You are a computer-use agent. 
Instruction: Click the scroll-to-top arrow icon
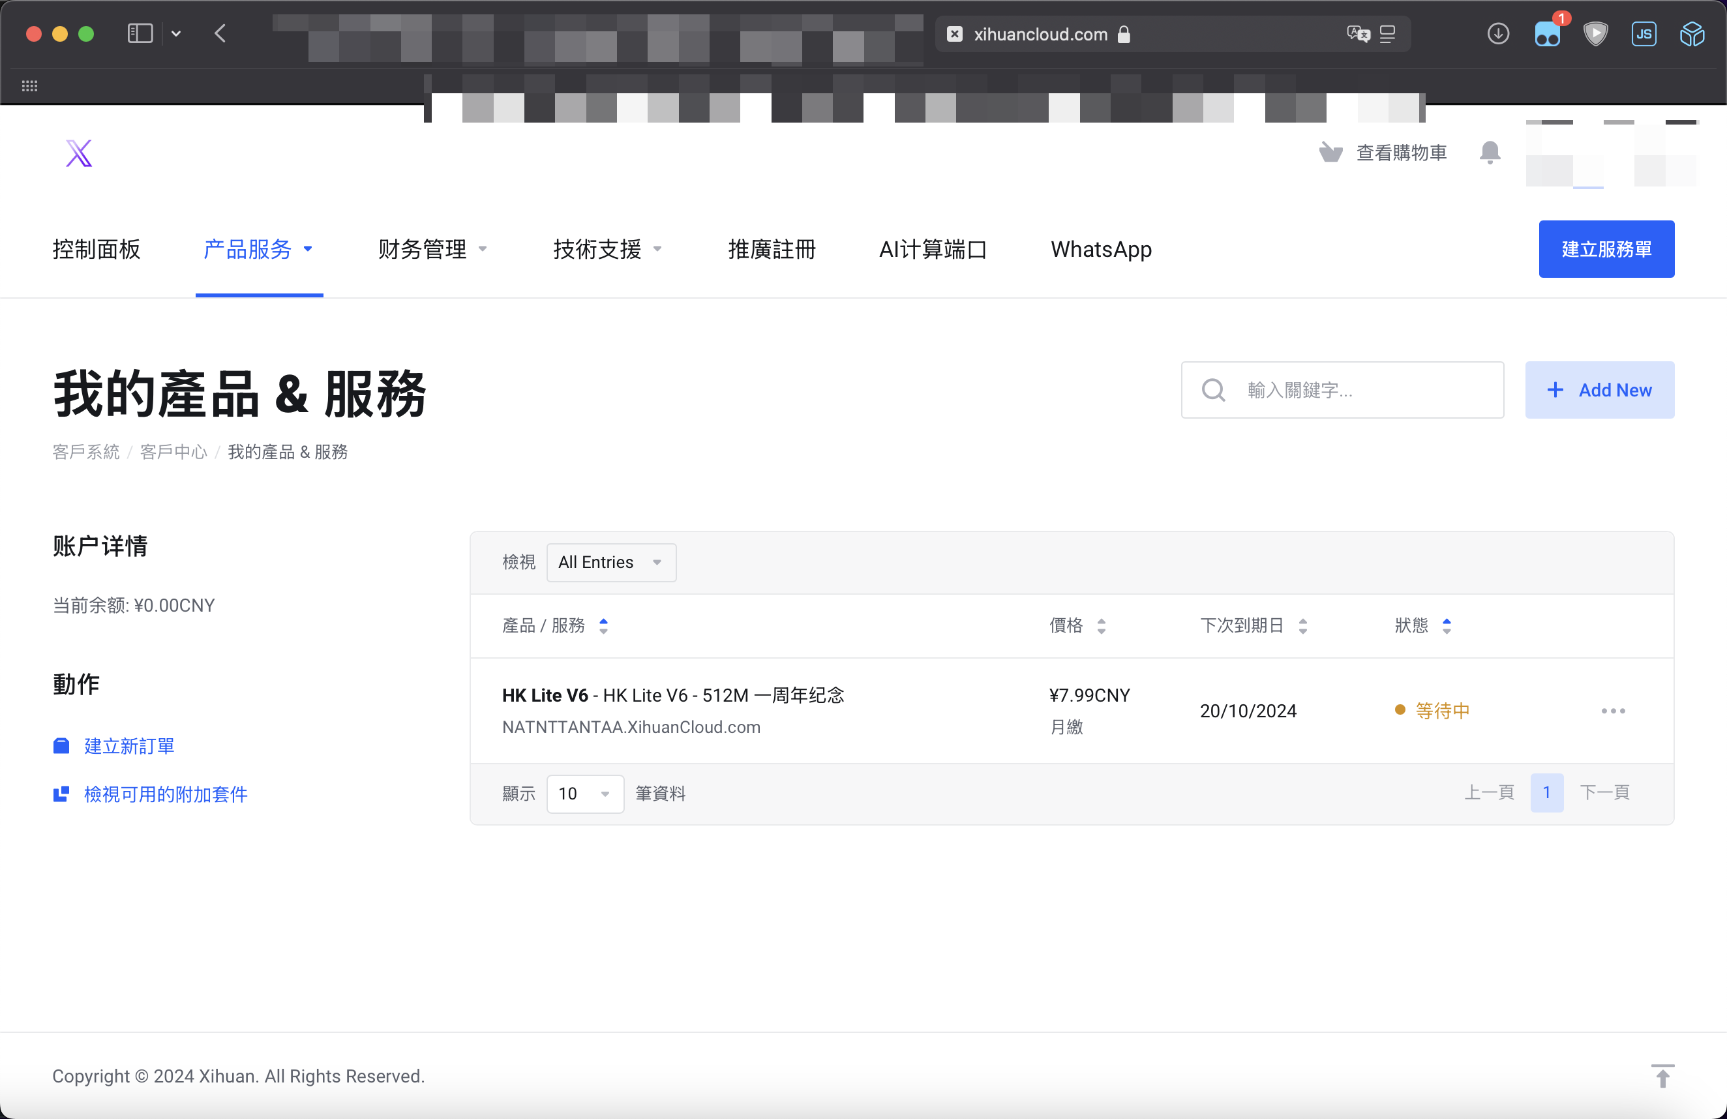(x=1662, y=1075)
